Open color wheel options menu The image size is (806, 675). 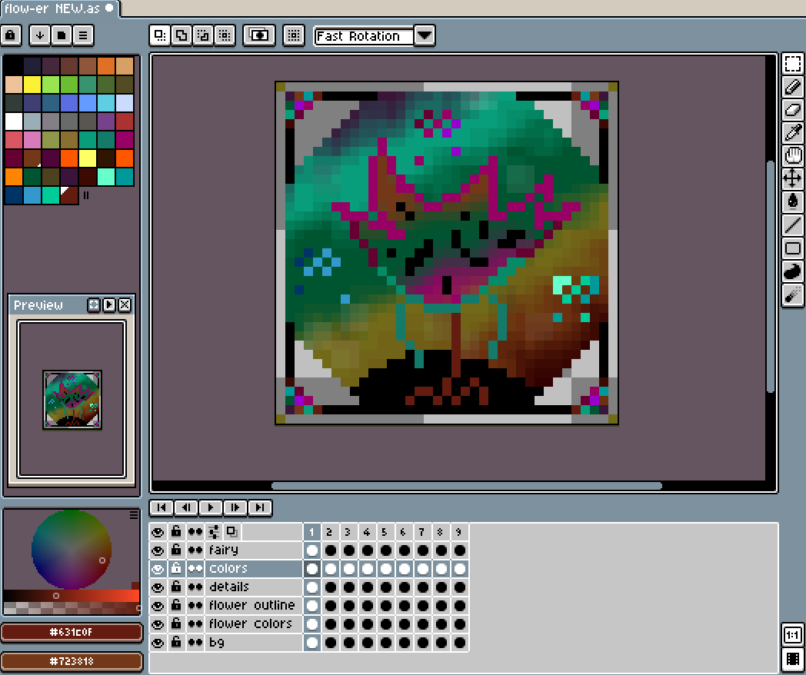134,515
